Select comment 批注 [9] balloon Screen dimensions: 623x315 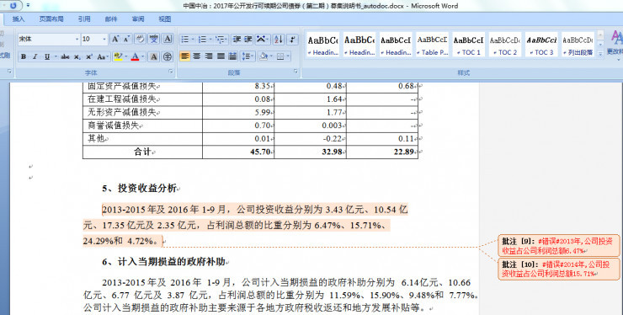559,246
